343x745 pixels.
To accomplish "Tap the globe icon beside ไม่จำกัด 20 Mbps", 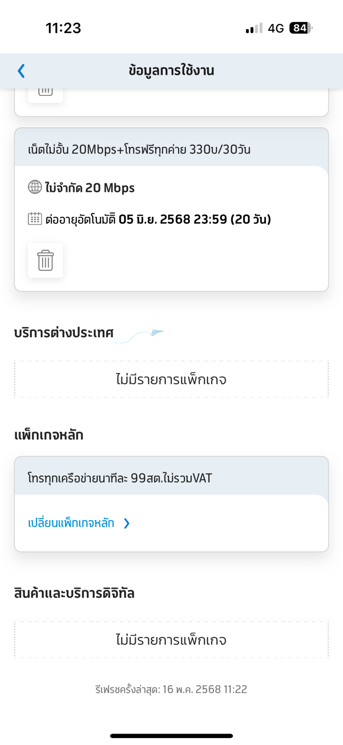I will pyautogui.click(x=35, y=187).
